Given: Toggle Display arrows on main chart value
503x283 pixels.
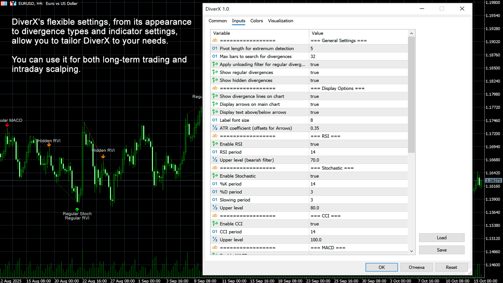Looking at the screenshot, I should pos(358,104).
